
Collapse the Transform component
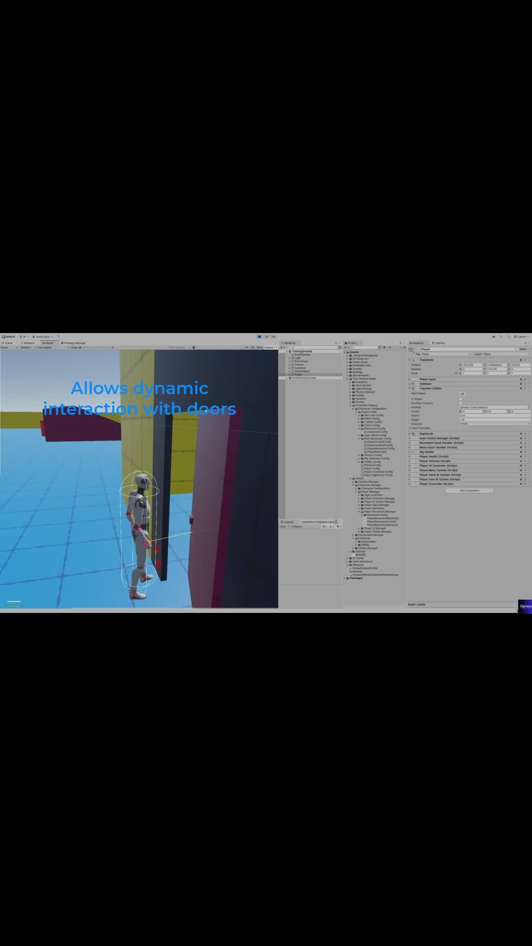410,360
